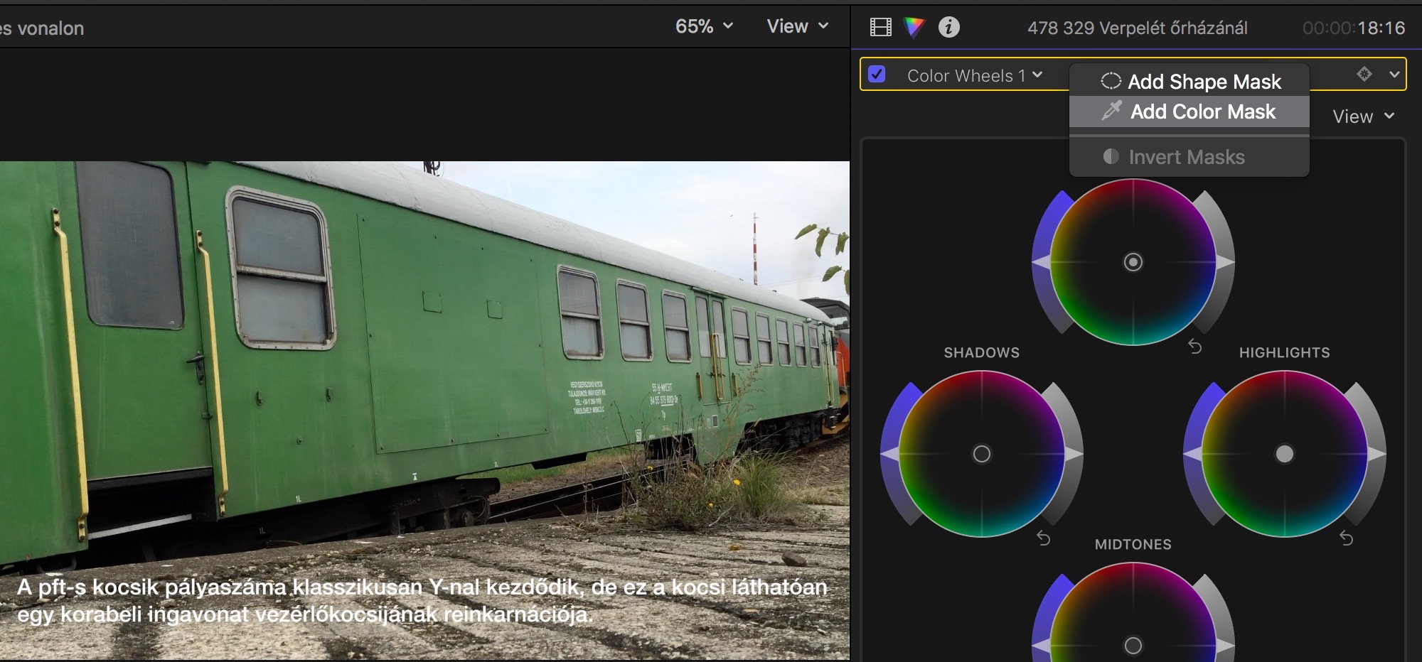1422x662 pixels.
Task: Click the Master wheel saturation slider handle
Action: pos(1041,262)
